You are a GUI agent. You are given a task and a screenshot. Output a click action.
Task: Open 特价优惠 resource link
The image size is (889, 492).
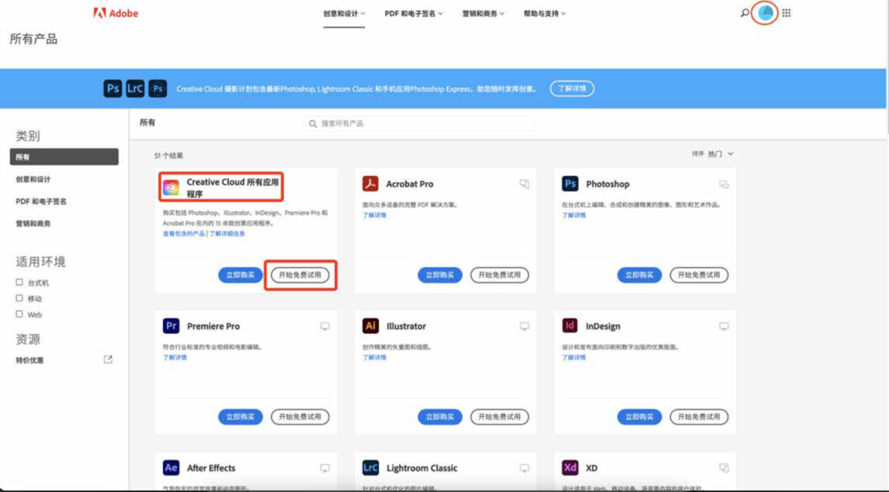tap(30, 360)
